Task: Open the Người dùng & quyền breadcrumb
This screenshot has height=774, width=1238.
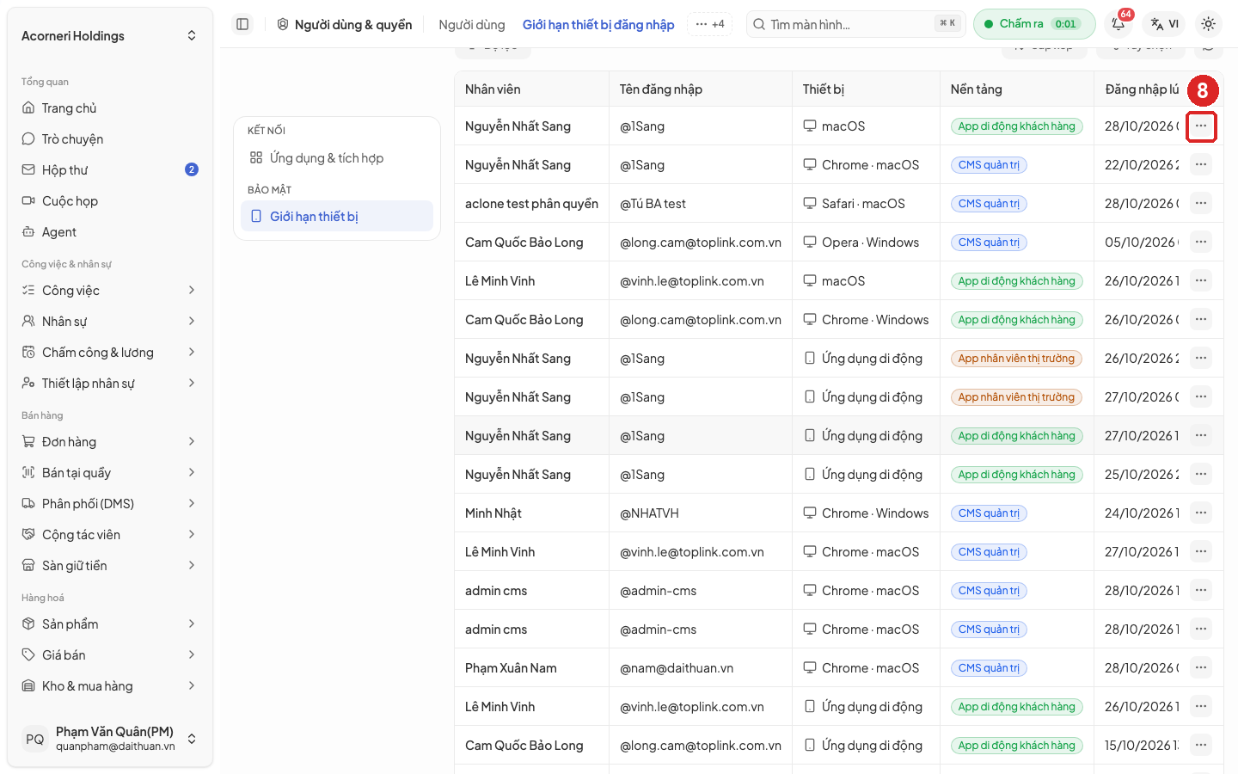Action: (345, 25)
